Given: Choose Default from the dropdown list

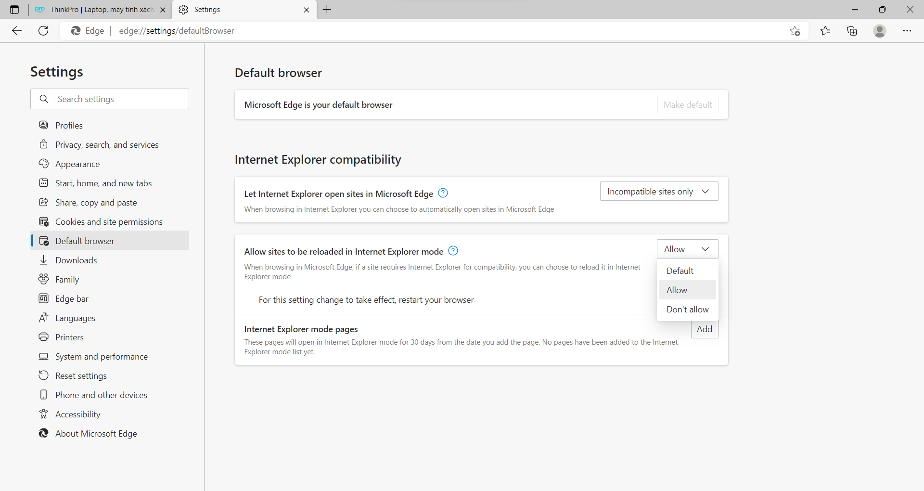Looking at the screenshot, I should pos(687,271).
